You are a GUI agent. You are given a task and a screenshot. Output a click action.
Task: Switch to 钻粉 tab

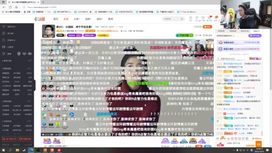coord(256,31)
